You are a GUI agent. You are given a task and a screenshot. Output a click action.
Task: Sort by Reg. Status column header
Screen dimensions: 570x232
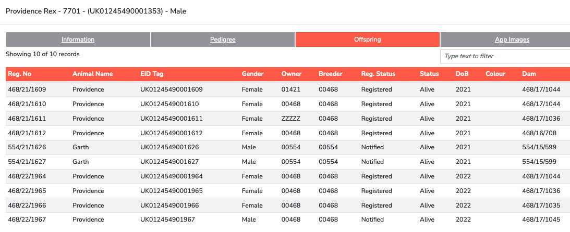[x=378, y=74]
